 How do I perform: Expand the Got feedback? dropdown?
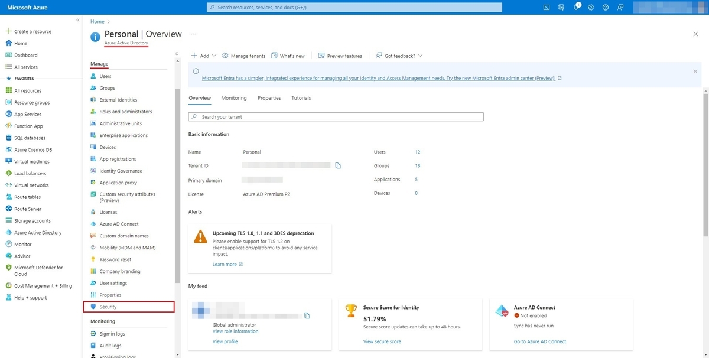(x=399, y=56)
